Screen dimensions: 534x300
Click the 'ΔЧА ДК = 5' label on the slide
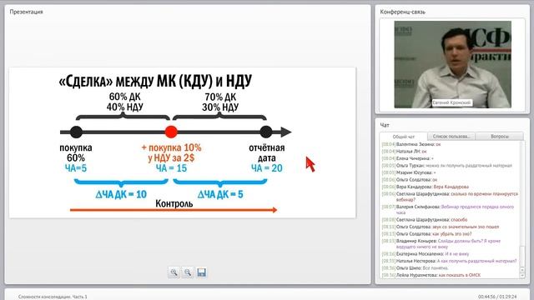pos(220,194)
